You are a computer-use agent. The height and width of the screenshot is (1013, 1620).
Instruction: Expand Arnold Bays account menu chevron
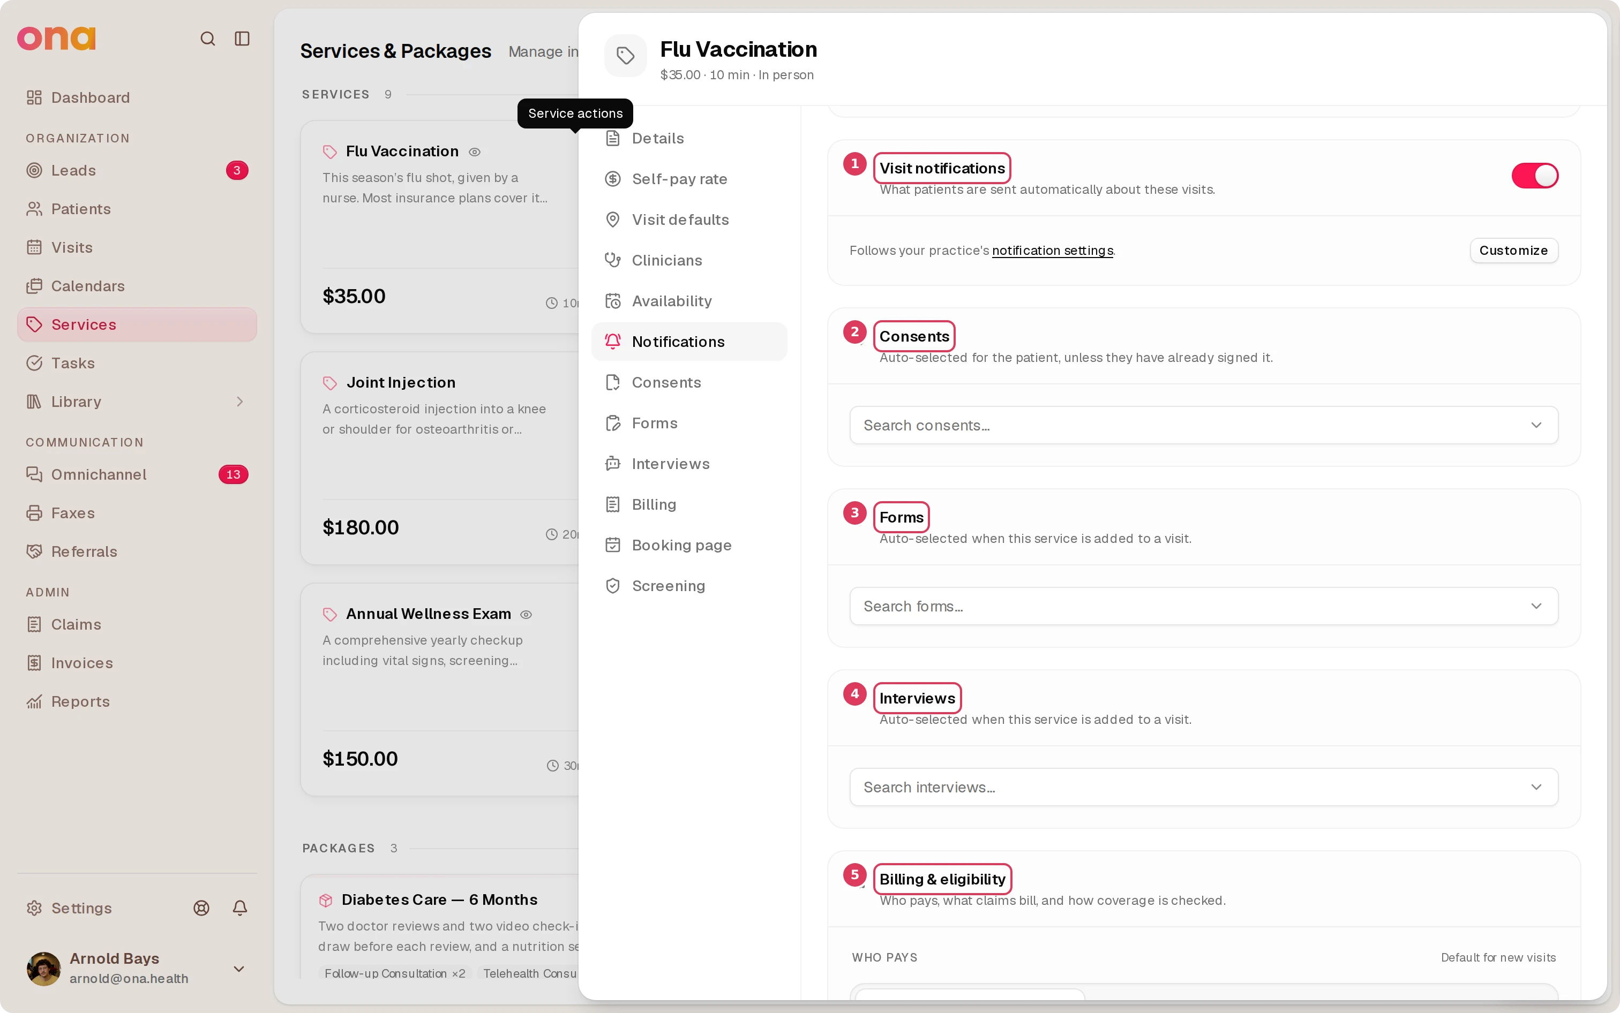click(238, 969)
